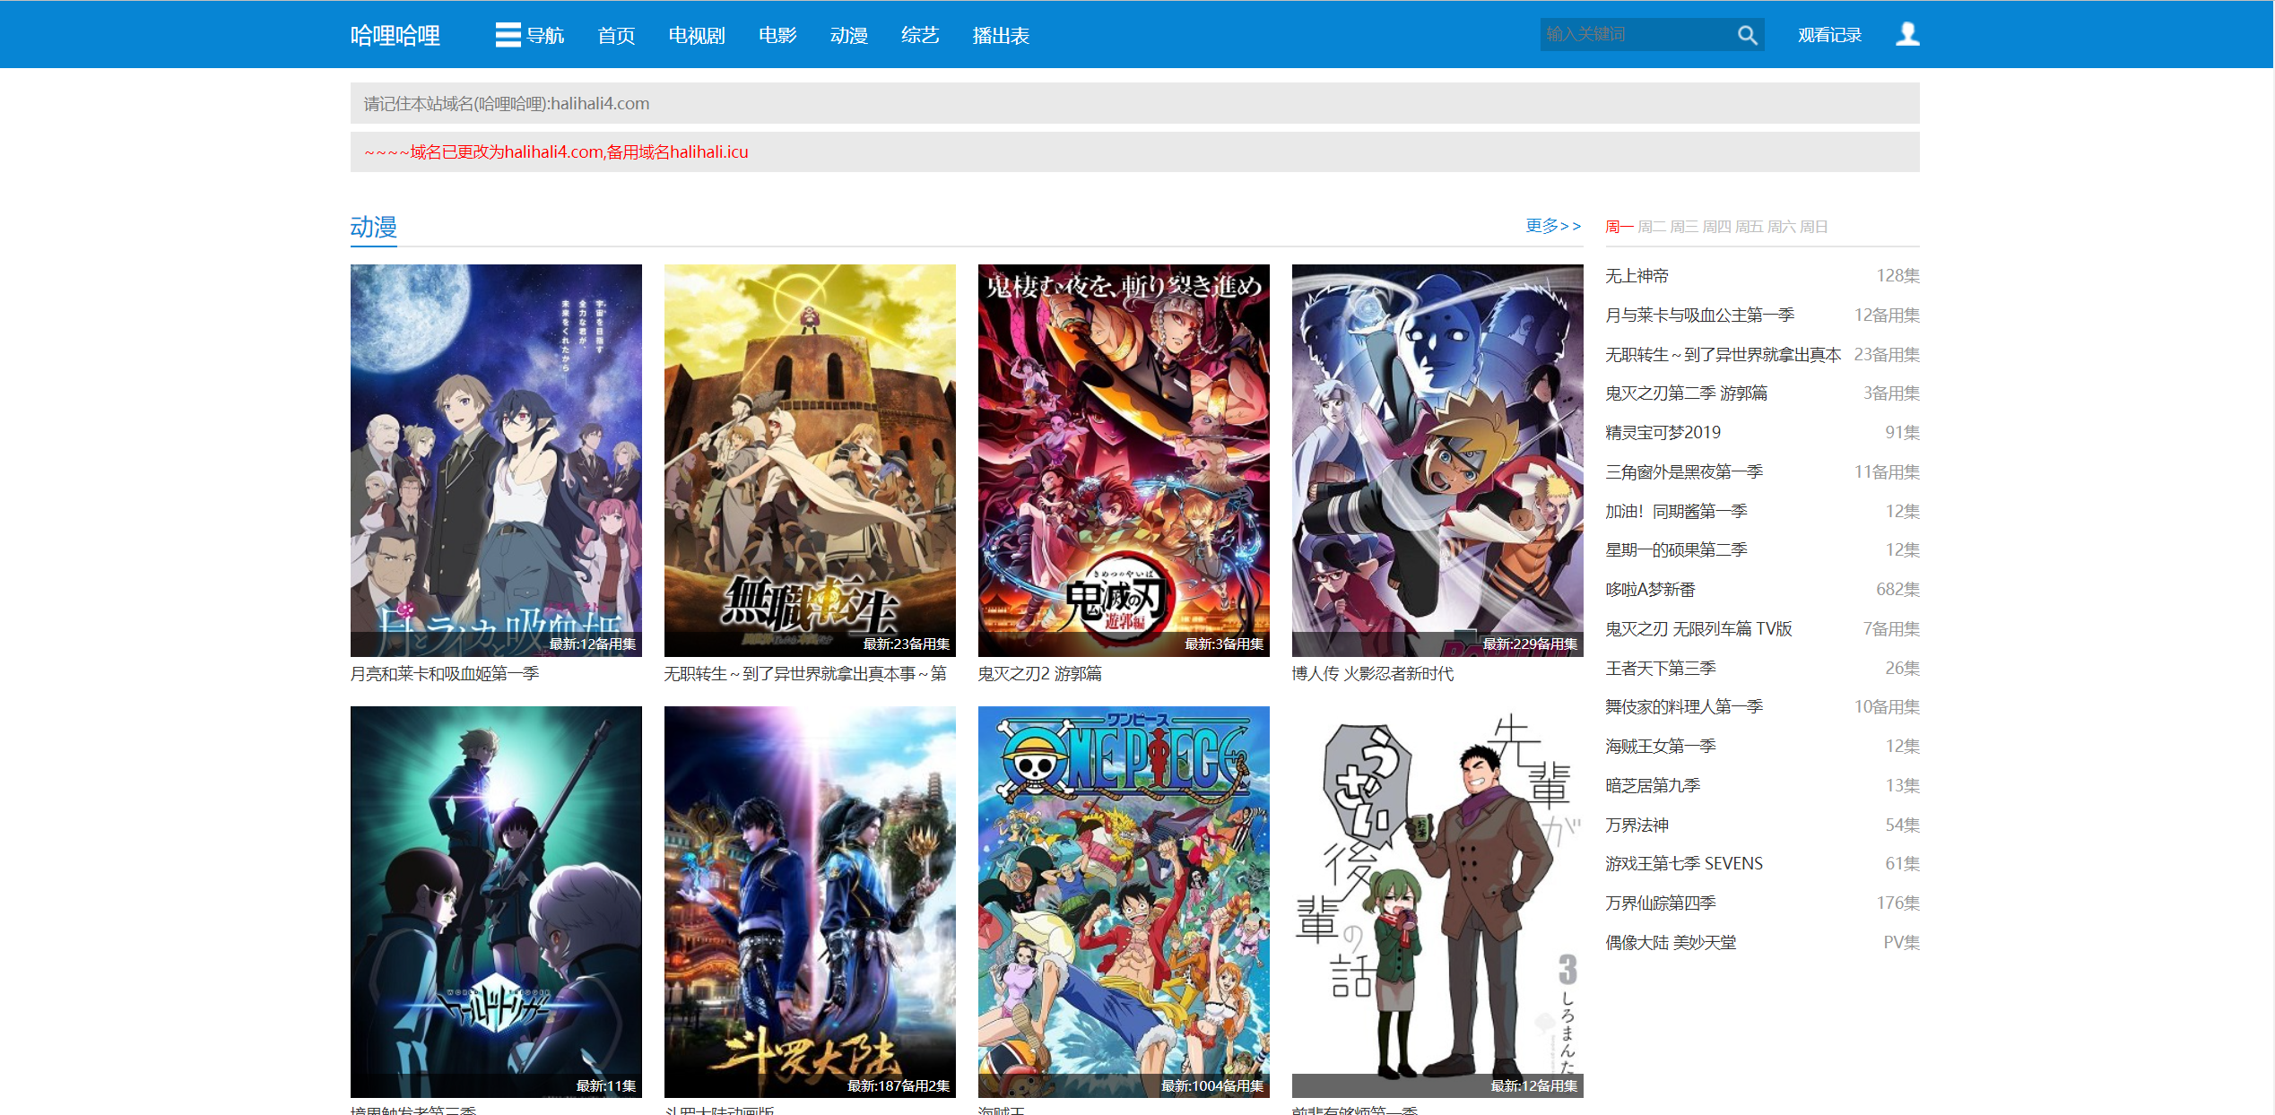Select the 周二 schedule tab
The image size is (2275, 1115).
point(1651,227)
